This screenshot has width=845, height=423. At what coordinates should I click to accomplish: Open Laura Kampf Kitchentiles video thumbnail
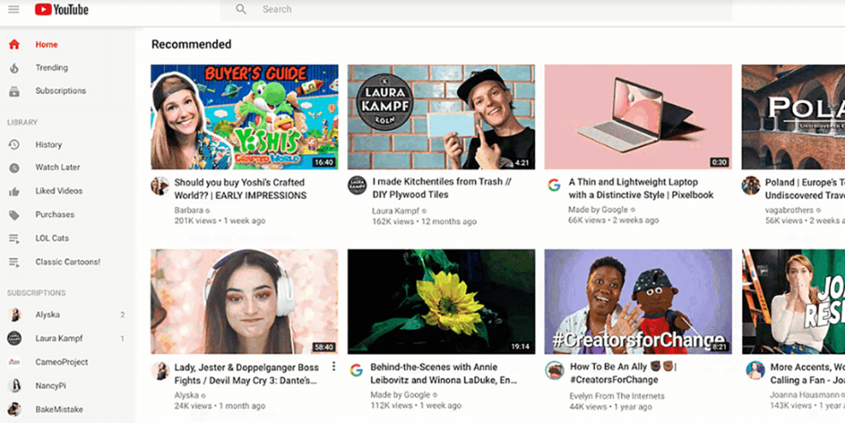pyautogui.click(x=441, y=117)
